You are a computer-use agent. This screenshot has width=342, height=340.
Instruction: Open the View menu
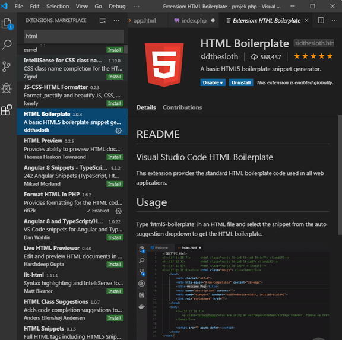(x=82, y=7)
